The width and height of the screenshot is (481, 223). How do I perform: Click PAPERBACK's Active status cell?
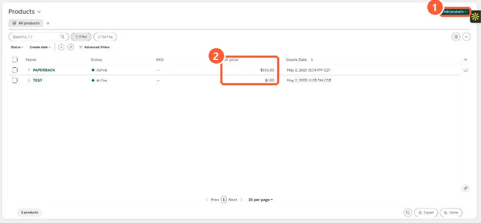pos(99,70)
